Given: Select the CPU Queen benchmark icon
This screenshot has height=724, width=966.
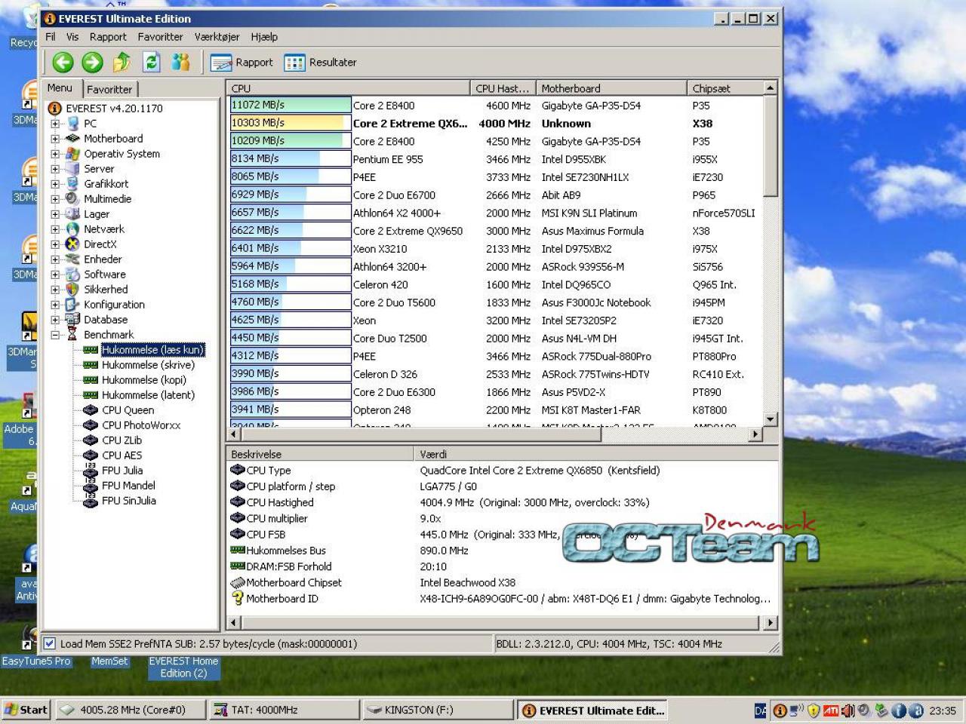Looking at the screenshot, I should 91,410.
